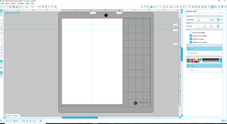Image resolution: width=227 pixels, height=124 pixels.
Task: Open the Afficher menu
Action: click(13, 3)
